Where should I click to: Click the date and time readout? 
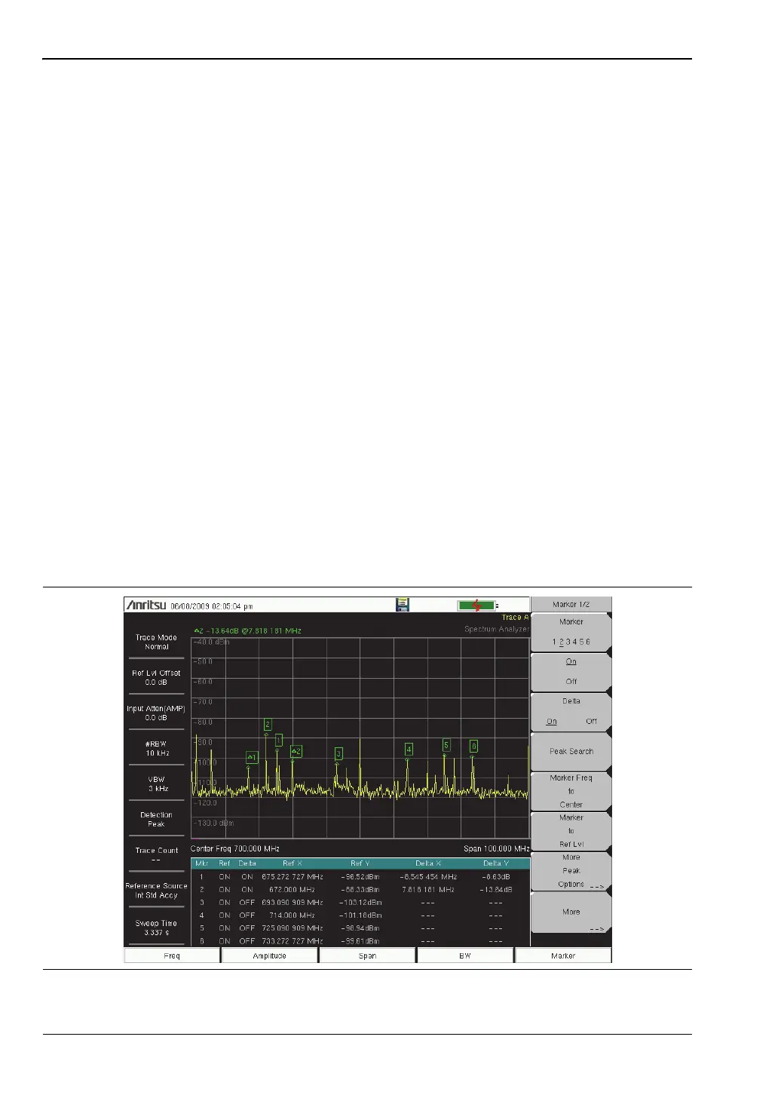tap(212, 606)
